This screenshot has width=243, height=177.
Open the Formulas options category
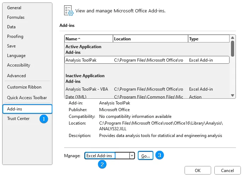pos(16,17)
